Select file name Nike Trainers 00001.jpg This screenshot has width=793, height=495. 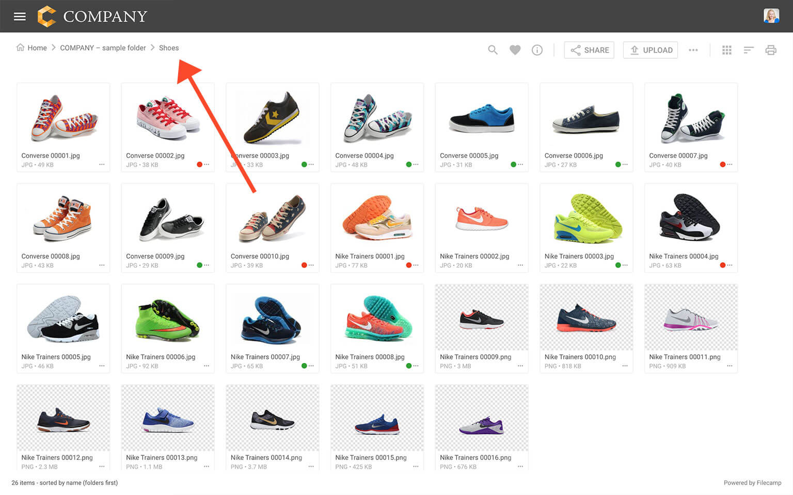coord(370,256)
